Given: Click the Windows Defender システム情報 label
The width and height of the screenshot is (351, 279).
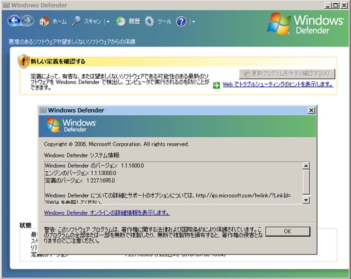Looking at the screenshot, I should coord(82,155).
